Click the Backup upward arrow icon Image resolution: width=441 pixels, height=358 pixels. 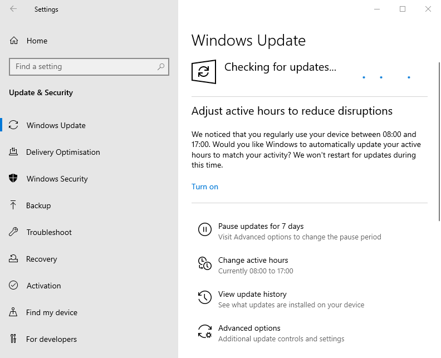pyautogui.click(x=13, y=205)
